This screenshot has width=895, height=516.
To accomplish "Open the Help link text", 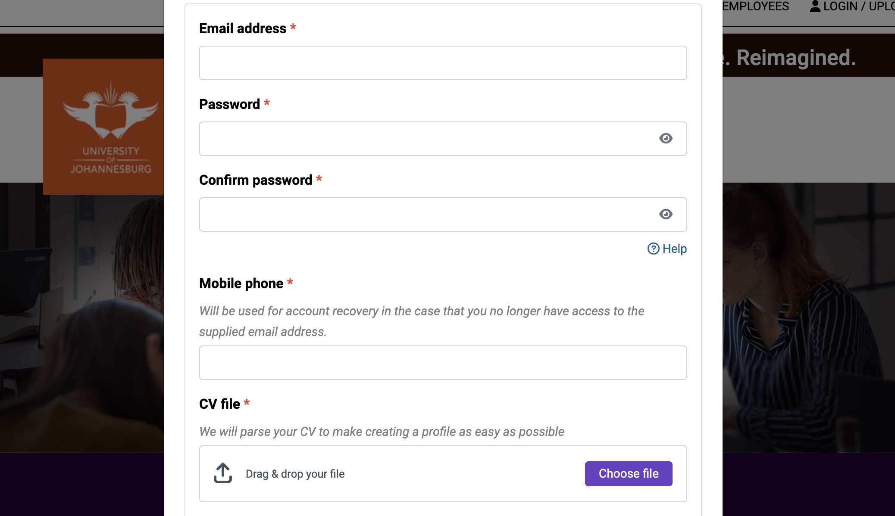I will click(x=674, y=249).
